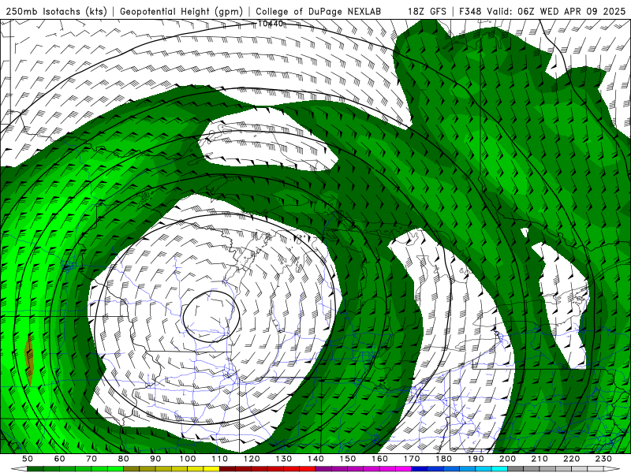Click the olive swatch right of 80
Viewport: 631px width, 473px height.
point(132,469)
